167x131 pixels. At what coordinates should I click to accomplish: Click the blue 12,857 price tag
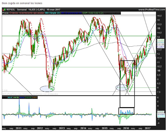(x=161, y=47)
